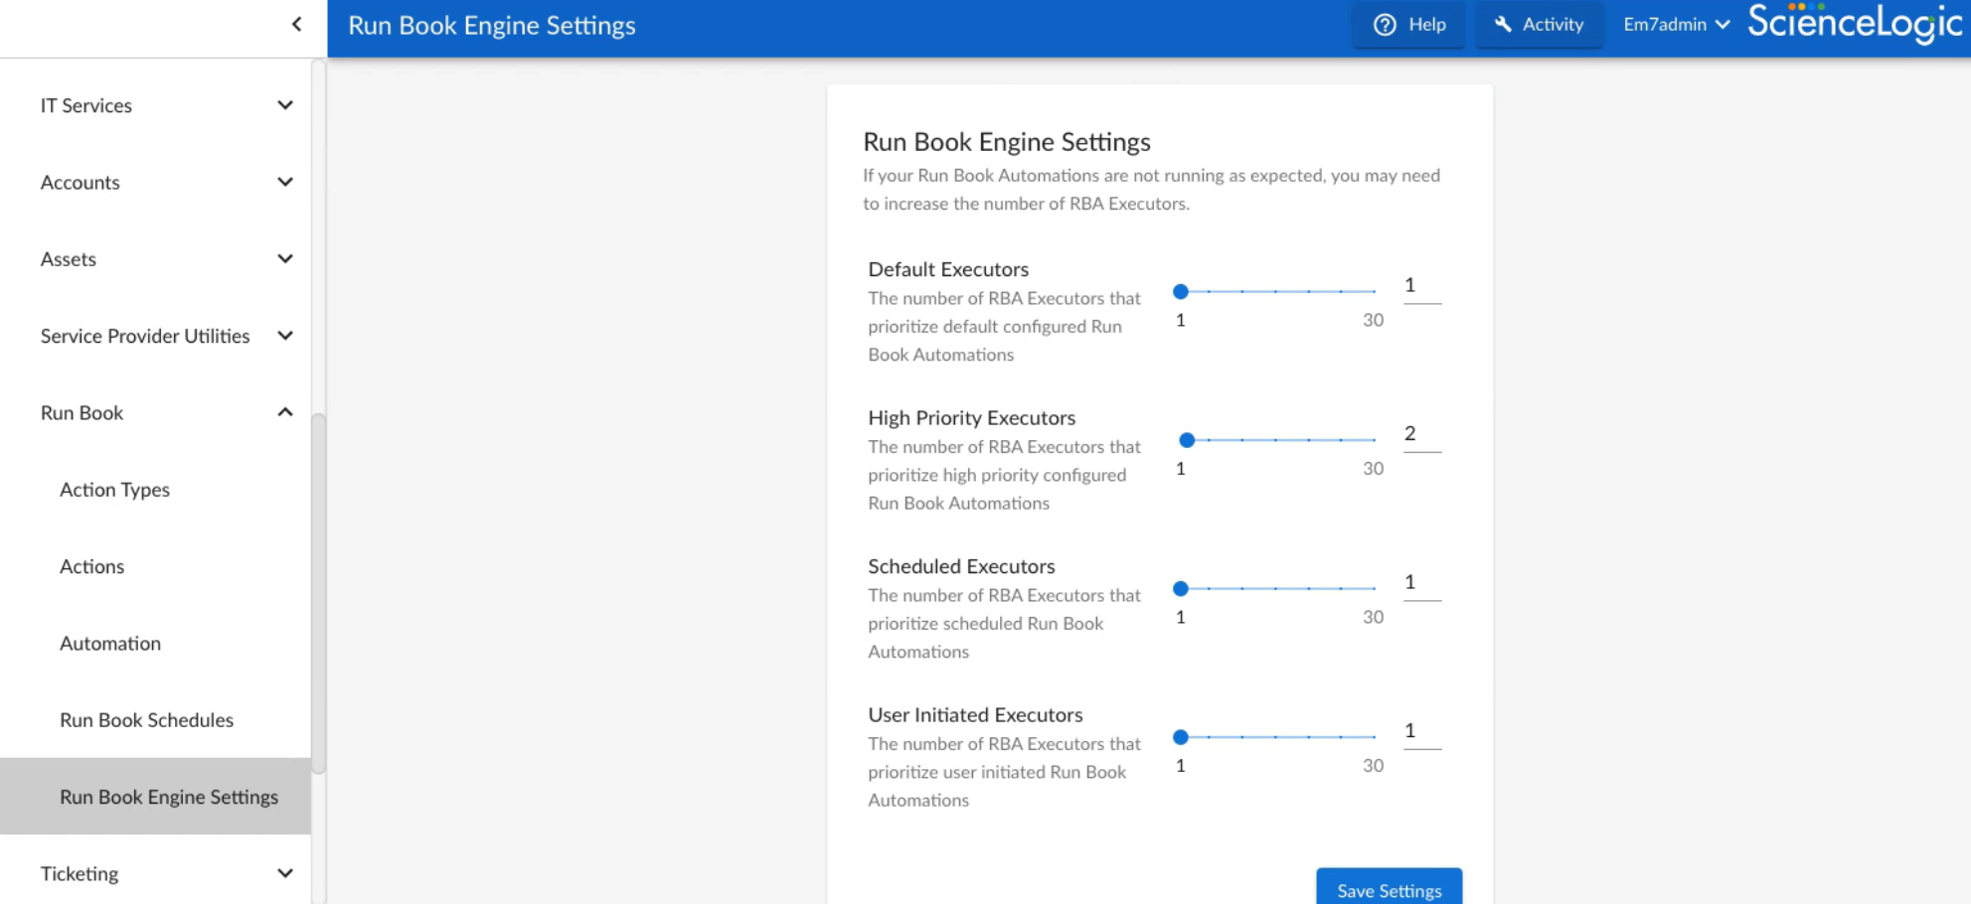
Task: Click the Scheduled Executors value field
Action: (x=1421, y=583)
